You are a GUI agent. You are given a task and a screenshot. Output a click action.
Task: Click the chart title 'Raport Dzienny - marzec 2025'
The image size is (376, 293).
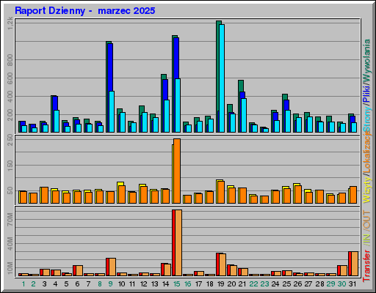point(85,11)
